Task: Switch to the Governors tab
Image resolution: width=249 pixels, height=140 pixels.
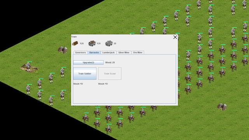Action: 81,52
